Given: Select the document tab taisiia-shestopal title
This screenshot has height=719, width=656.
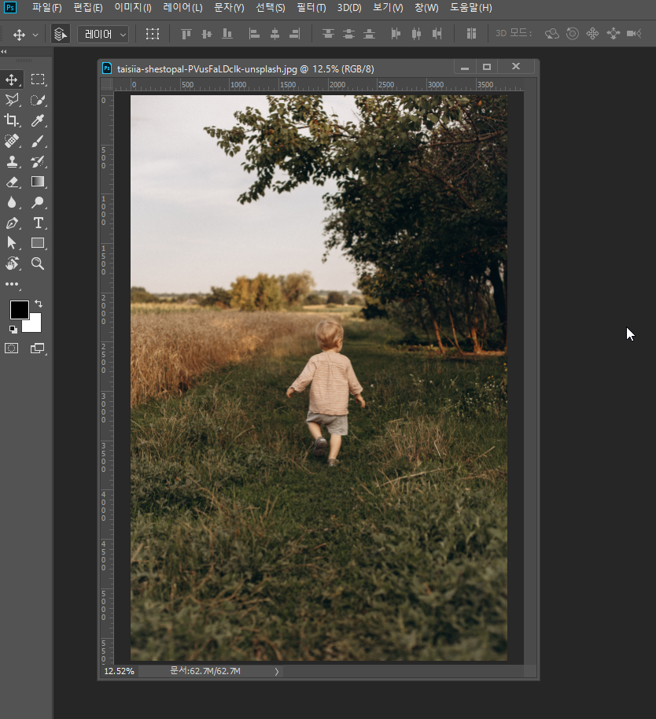Looking at the screenshot, I should (245, 68).
